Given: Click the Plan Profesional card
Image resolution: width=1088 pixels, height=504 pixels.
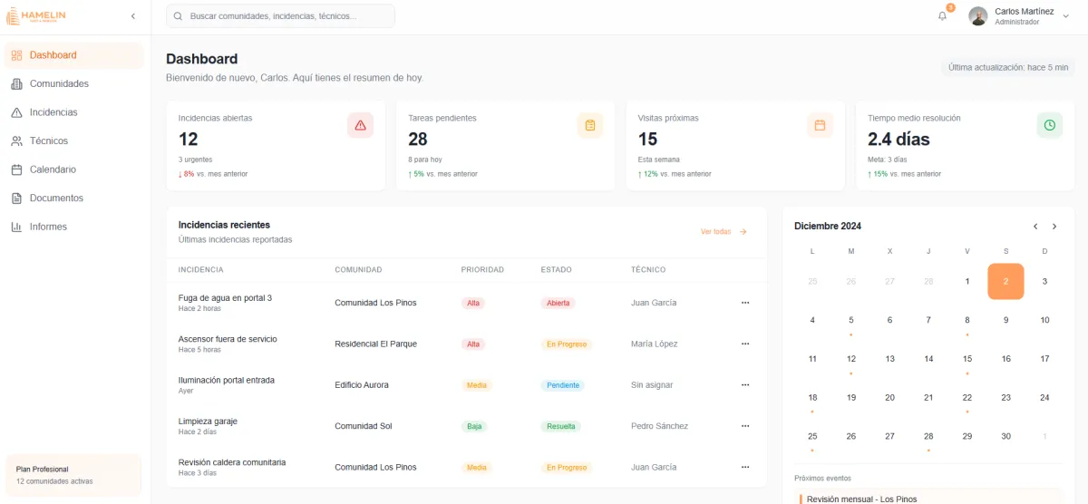Looking at the screenshot, I should 73,476.
